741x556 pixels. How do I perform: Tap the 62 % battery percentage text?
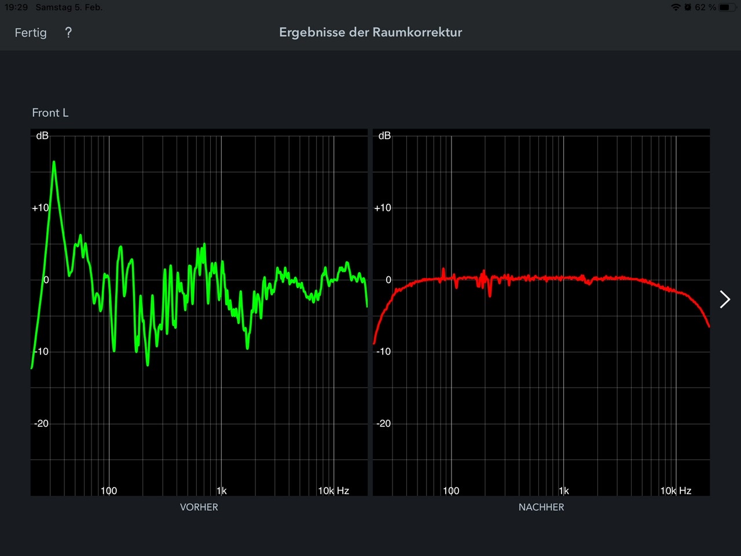pos(705,8)
